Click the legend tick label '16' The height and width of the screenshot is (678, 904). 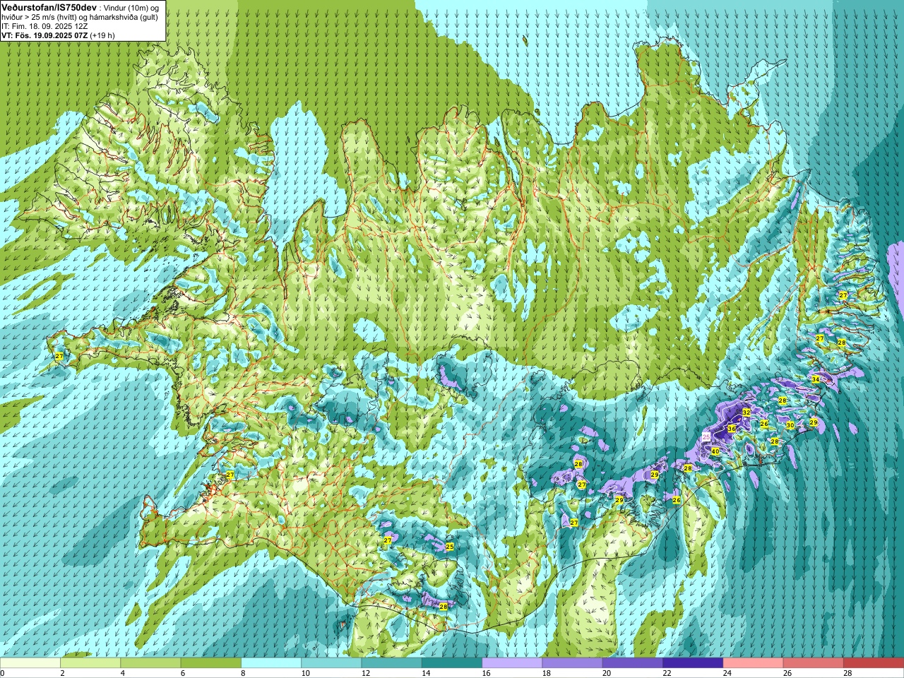[487, 673]
